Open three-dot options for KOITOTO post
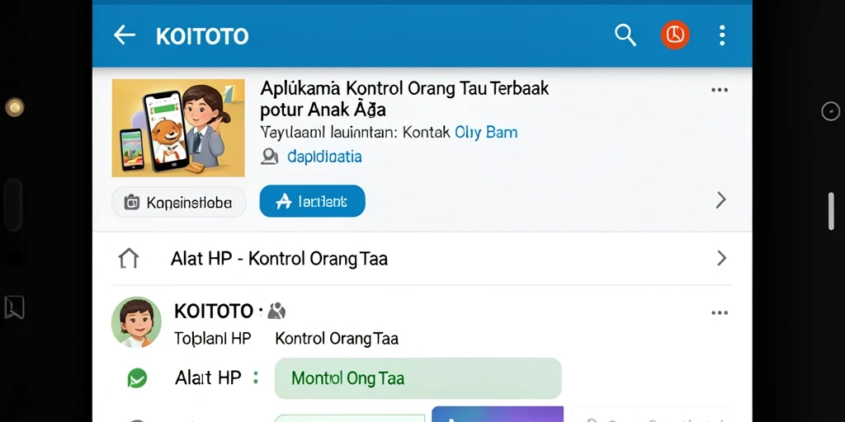 click(720, 312)
